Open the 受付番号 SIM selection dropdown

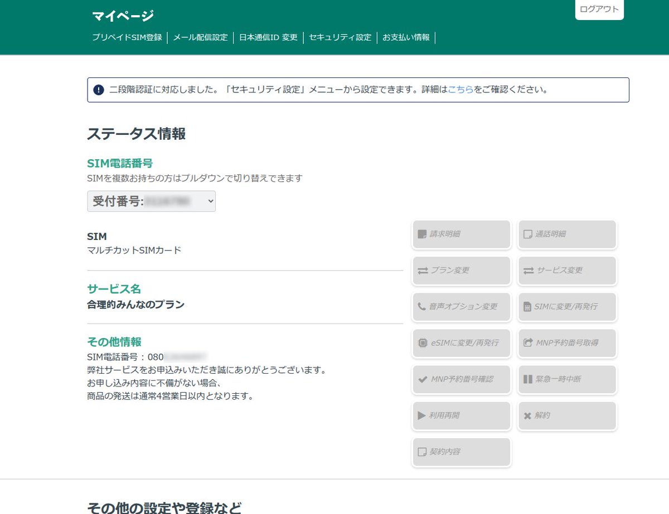coord(151,201)
